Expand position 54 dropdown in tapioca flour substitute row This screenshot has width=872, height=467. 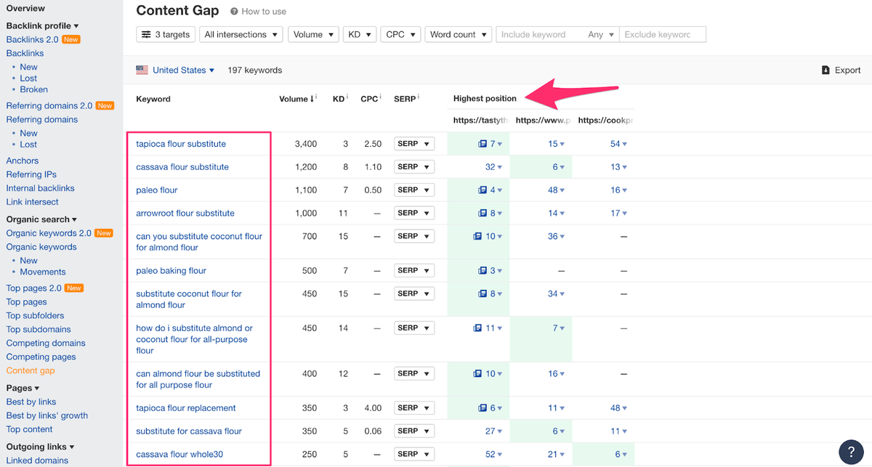[x=619, y=144]
